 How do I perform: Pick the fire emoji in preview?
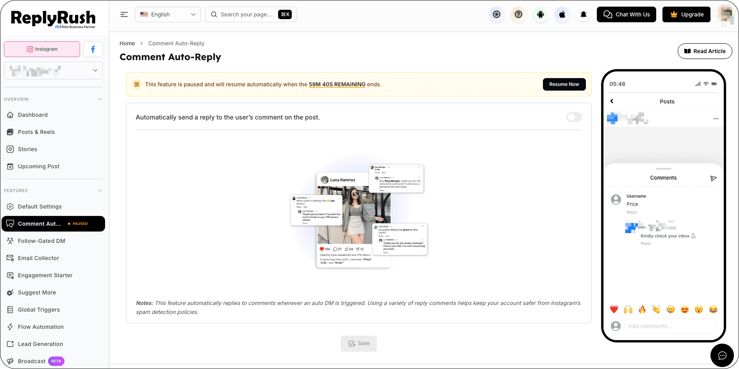point(642,310)
